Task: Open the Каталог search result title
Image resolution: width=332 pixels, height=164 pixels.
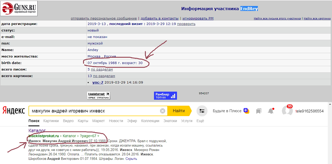Action: 37,131
